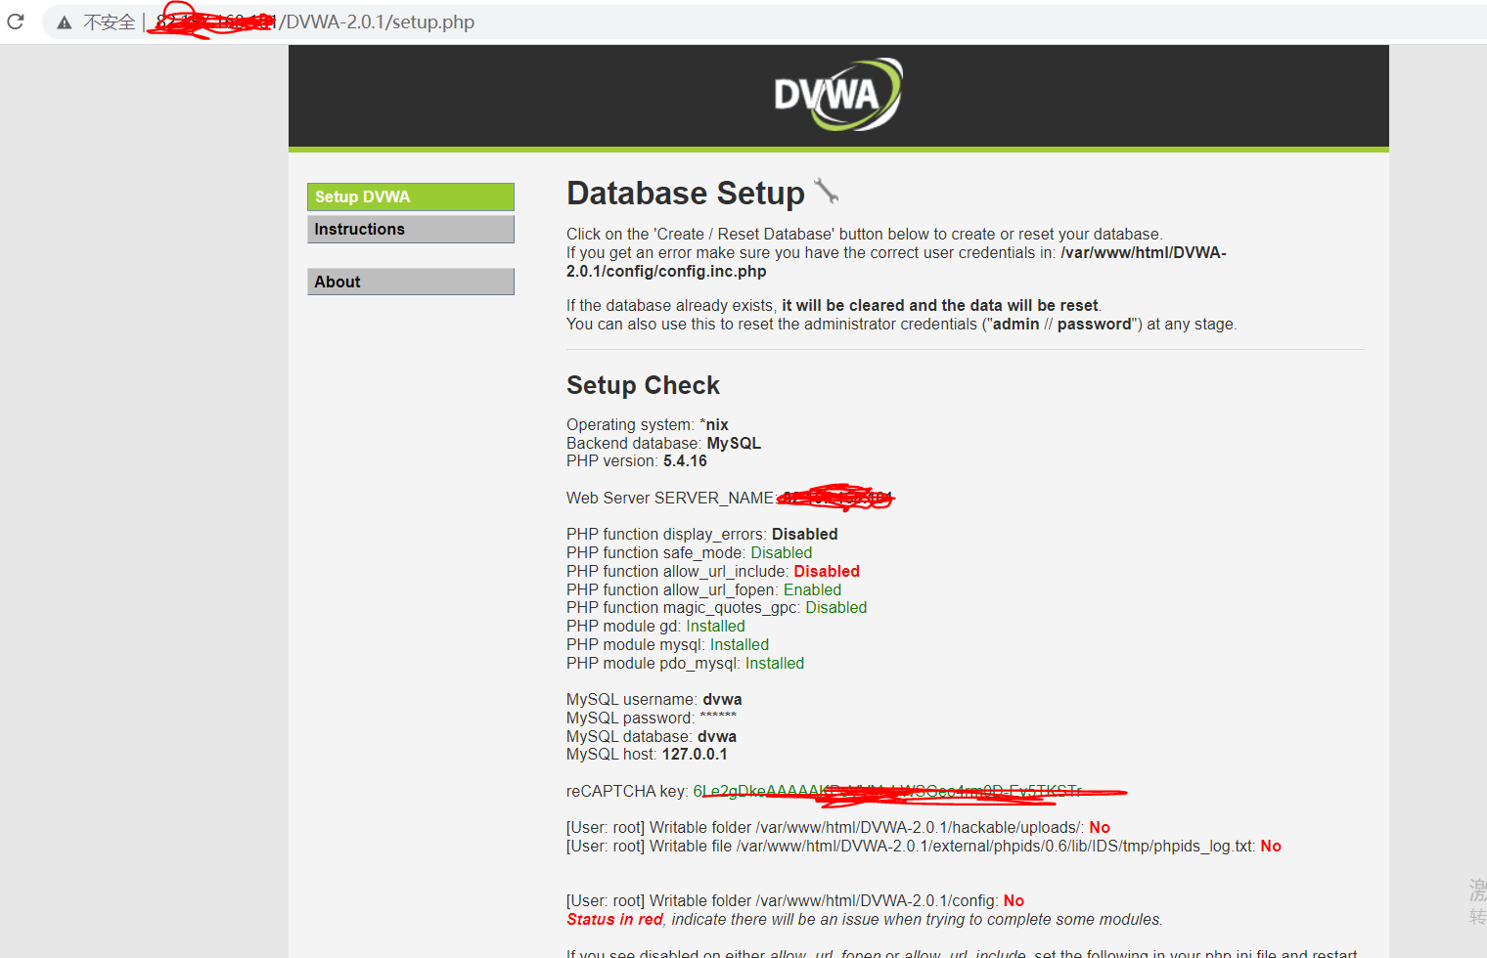Open the Setup DVWA menu item
1487x958 pixels.
click(411, 196)
